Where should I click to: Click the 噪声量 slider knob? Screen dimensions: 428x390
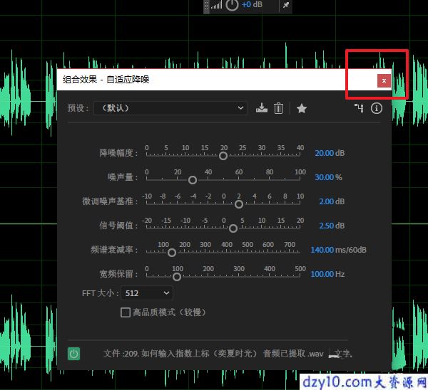pyautogui.click(x=193, y=180)
